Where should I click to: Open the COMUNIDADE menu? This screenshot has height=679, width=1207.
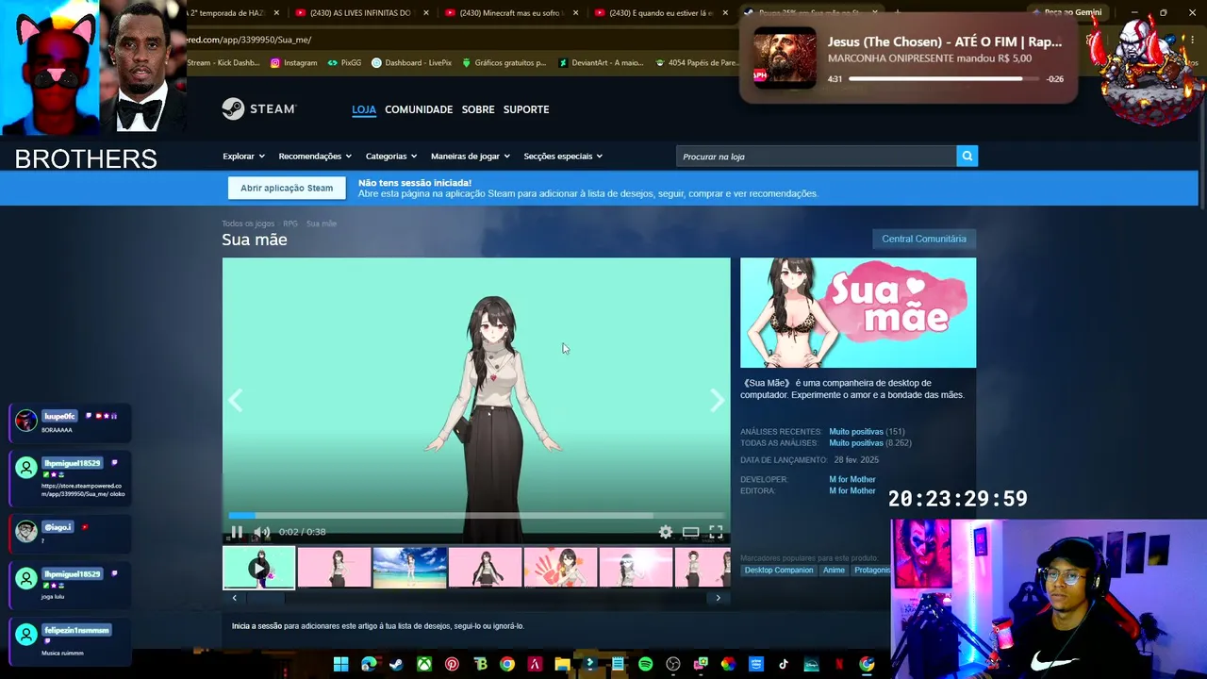click(419, 109)
